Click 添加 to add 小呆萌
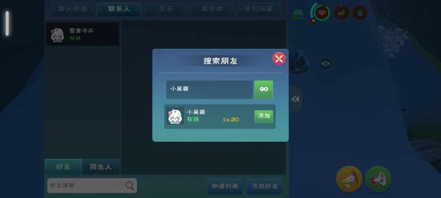Image resolution: width=441 pixels, height=198 pixels. 264,116
